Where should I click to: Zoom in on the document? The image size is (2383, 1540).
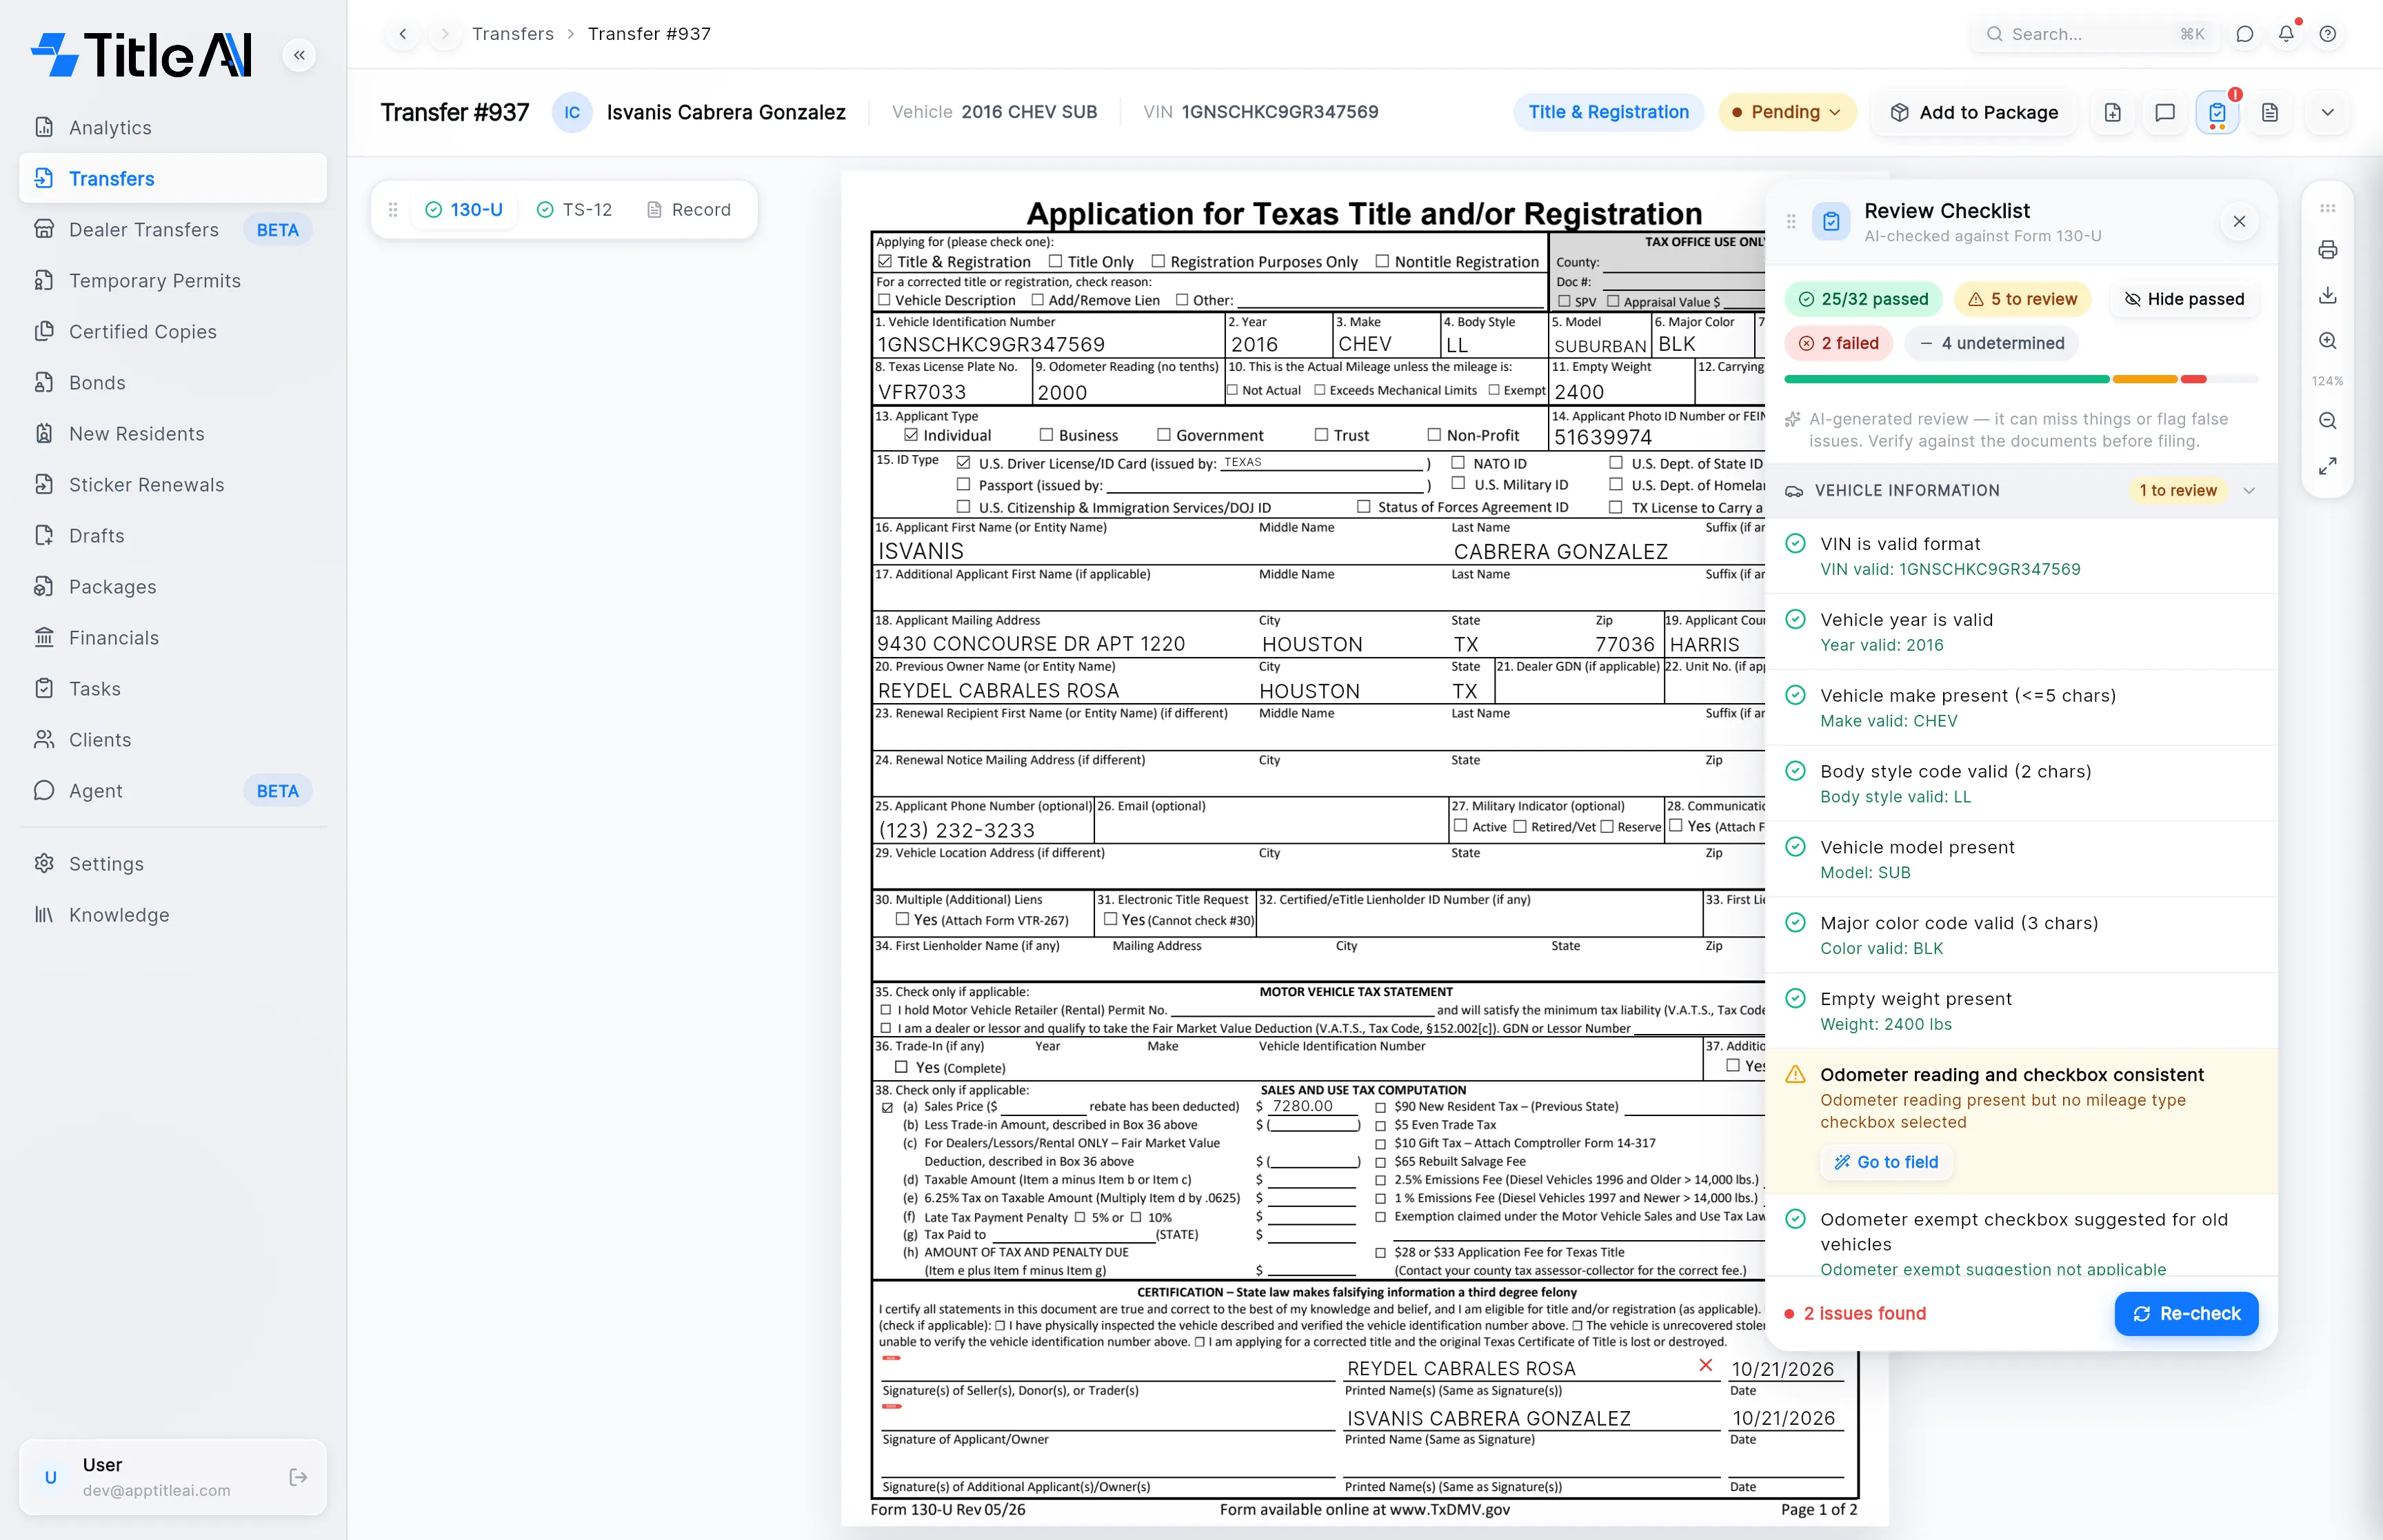[x=2328, y=341]
